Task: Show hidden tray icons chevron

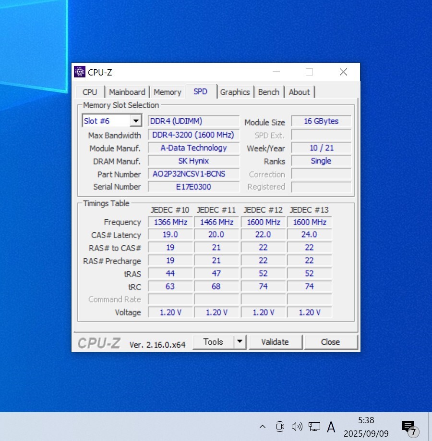Action: pos(263,427)
